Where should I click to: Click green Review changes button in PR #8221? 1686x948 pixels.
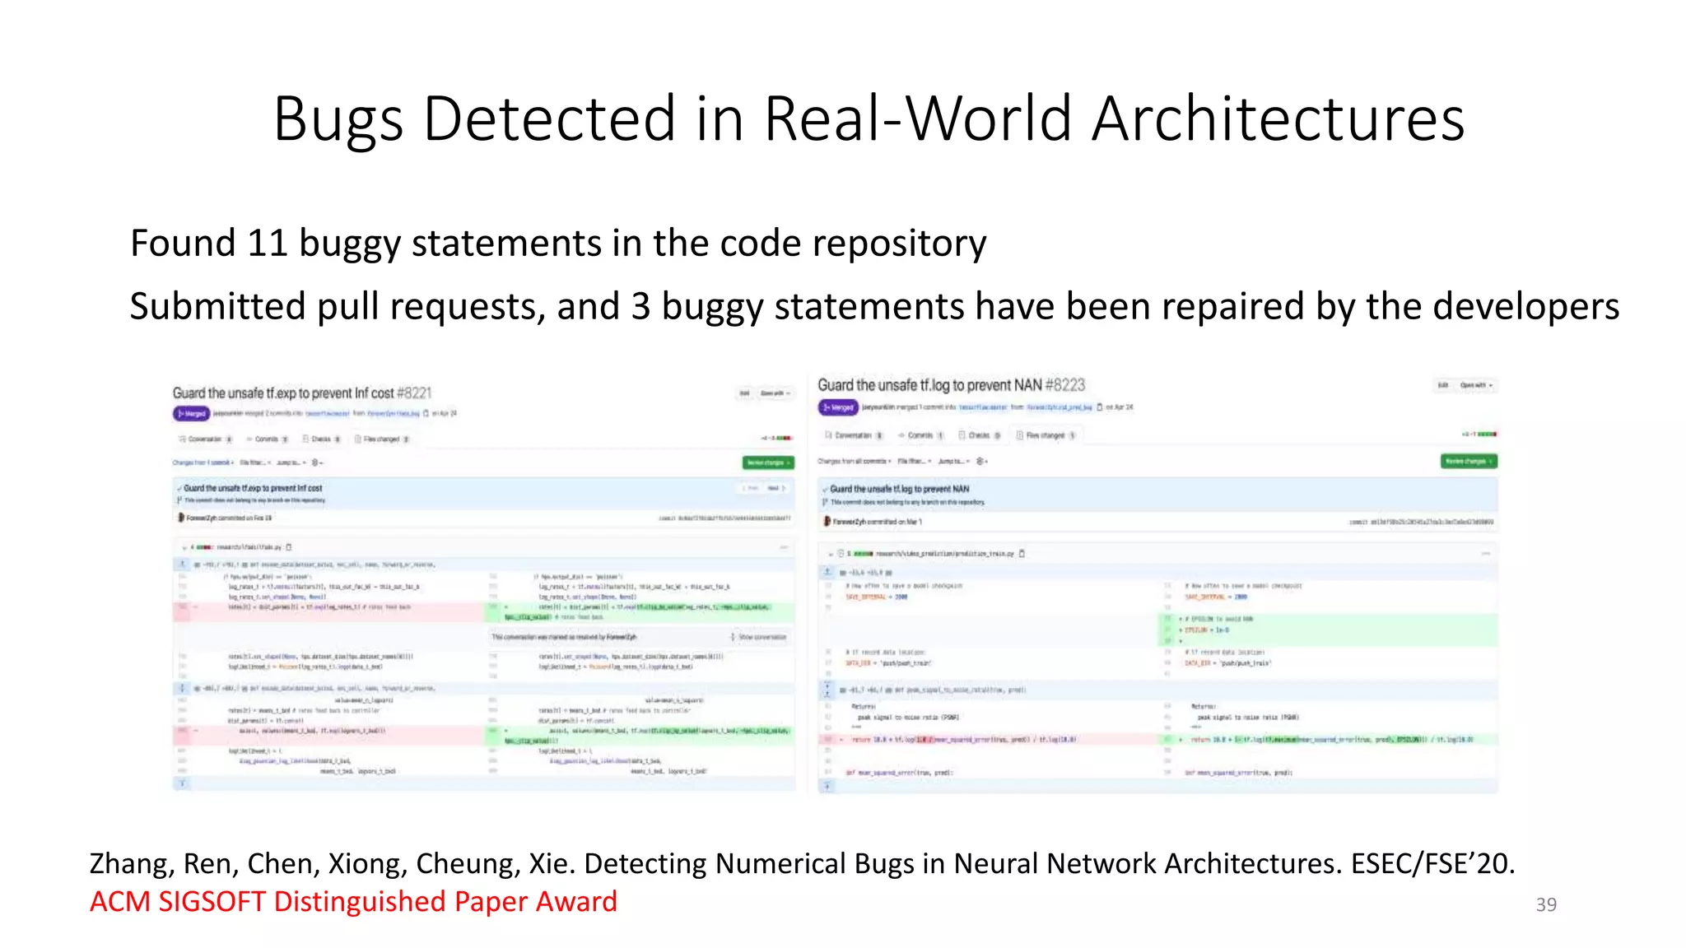pyautogui.click(x=768, y=462)
